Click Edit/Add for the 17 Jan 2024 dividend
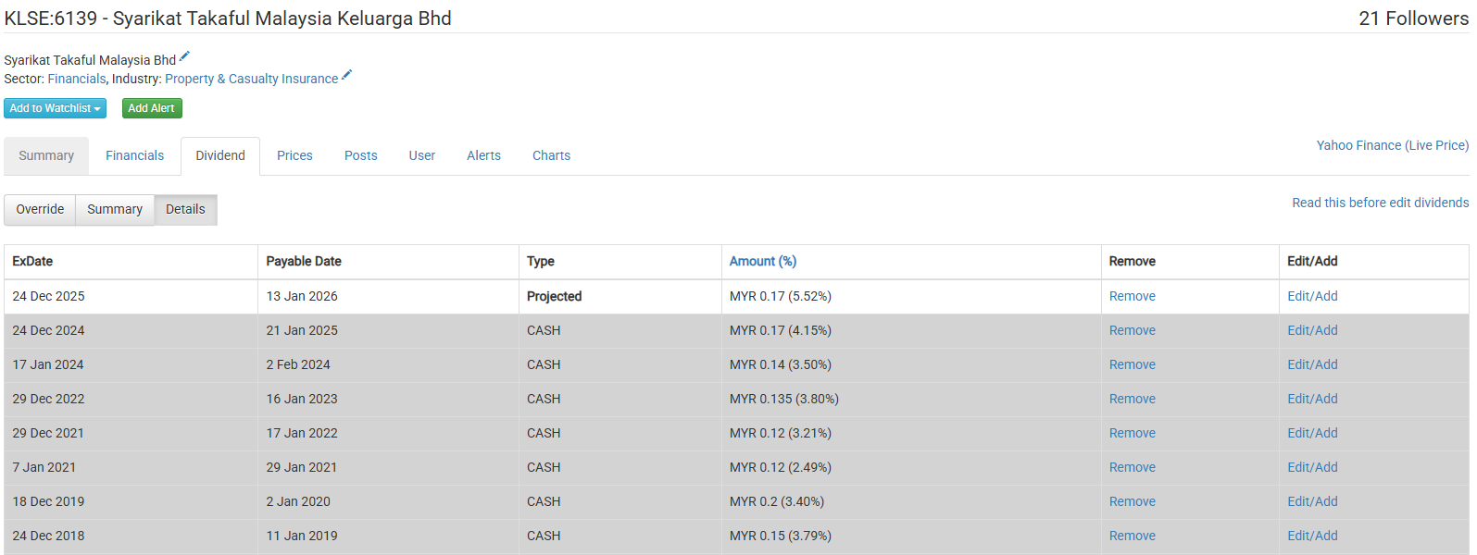The height and width of the screenshot is (555, 1477). click(x=1311, y=364)
